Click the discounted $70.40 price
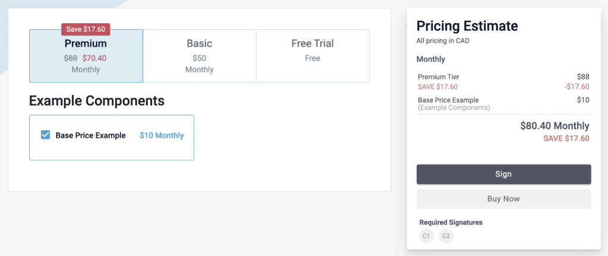This screenshot has width=608, height=256. (94, 58)
